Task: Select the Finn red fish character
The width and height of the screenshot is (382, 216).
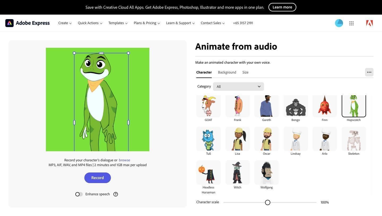Action: pos(325,106)
